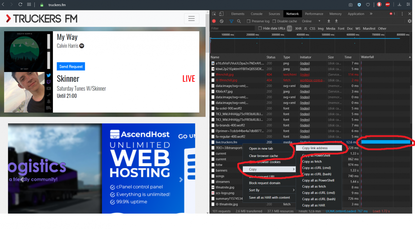Choose Copy link address from menu

[x=315, y=148]
